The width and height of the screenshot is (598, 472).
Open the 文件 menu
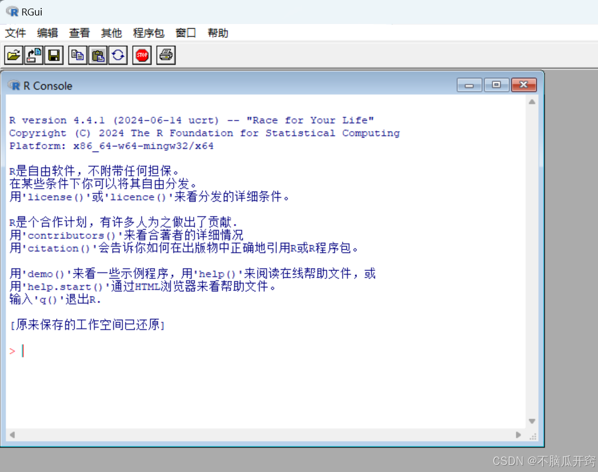click(15, 33)
